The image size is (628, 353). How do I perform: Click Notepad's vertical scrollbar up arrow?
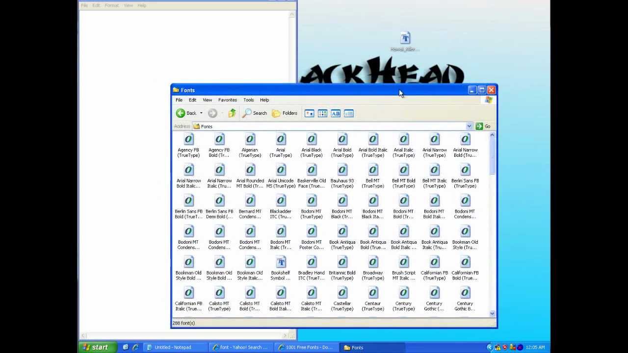click(x=292, y=14)
